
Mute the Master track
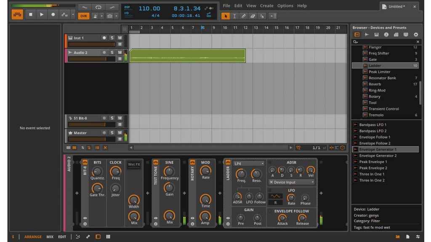[x=120, y=132]
